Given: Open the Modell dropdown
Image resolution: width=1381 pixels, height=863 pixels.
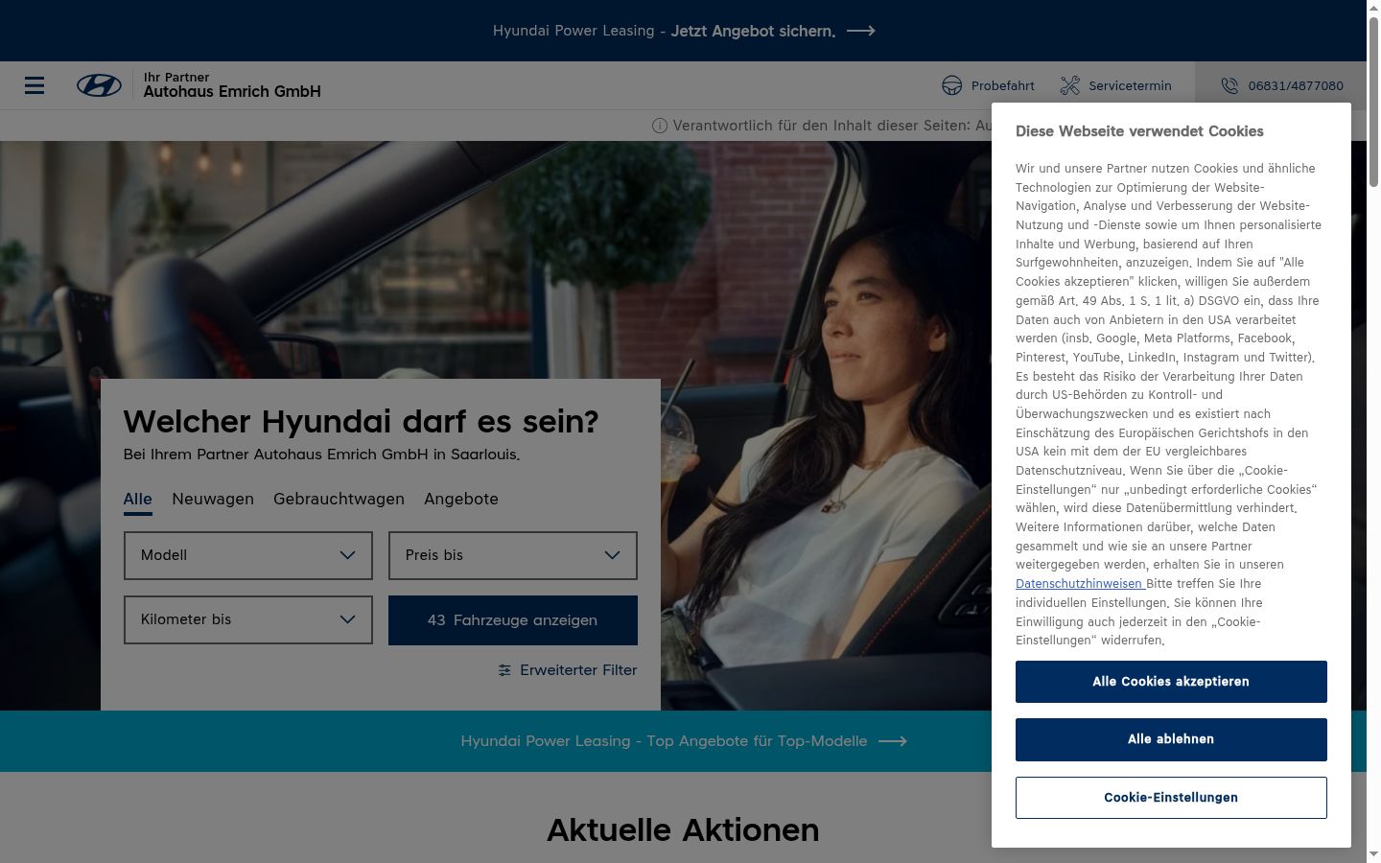Looking at the screenshot, I should point(248,555).
